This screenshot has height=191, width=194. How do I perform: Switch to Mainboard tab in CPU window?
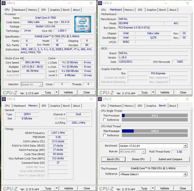[19, 10]
